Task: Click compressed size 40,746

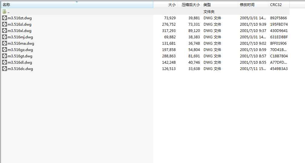Action: pos(194,62)
